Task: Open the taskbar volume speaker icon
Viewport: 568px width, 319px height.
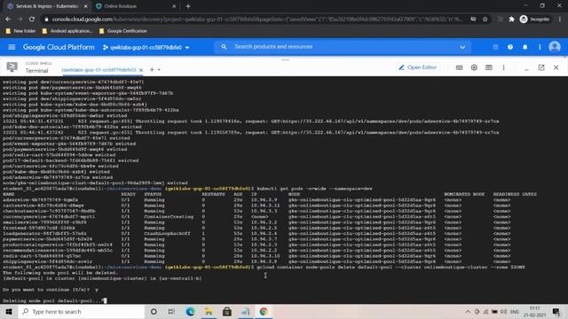Action: (503, 312)
